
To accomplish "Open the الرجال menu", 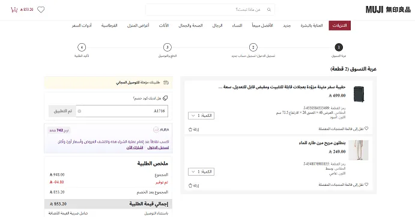I will (217, 26).
